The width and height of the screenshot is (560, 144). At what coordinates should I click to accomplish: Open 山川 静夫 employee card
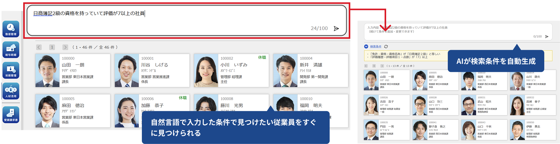click(533, 80)
